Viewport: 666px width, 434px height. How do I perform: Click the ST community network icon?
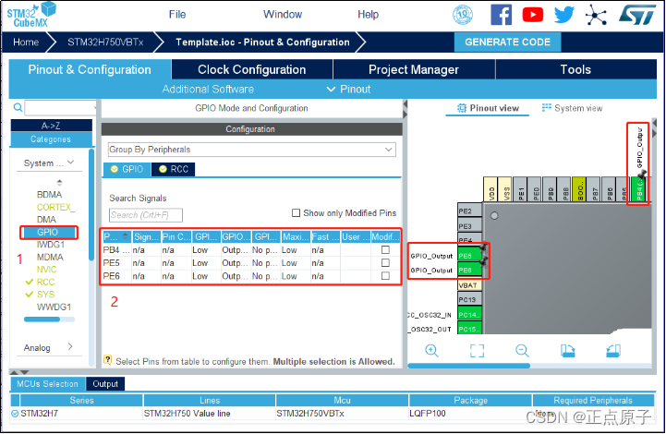pyautogui.click(x=596, y=16)
